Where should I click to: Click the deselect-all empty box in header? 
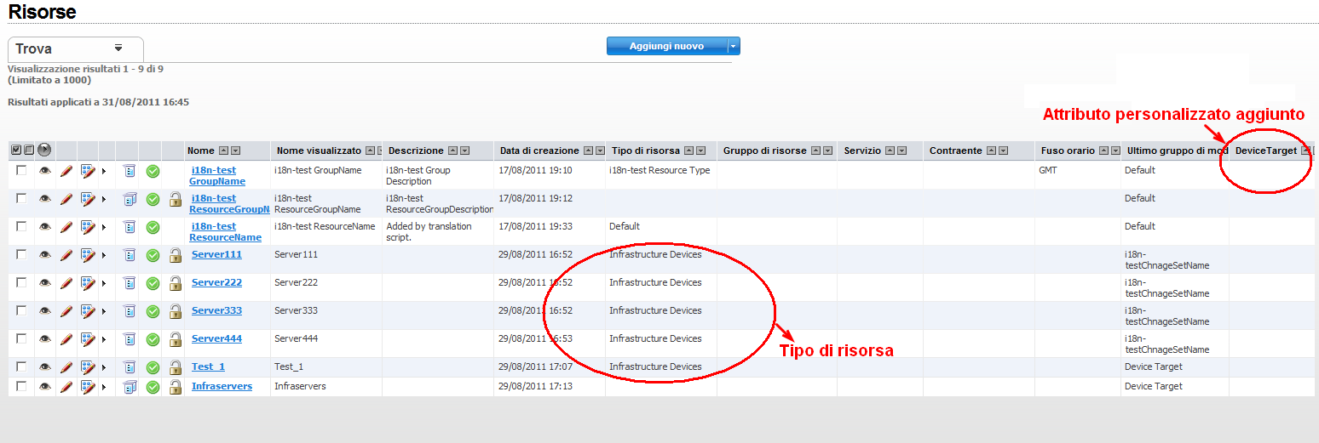coord(28,150)
